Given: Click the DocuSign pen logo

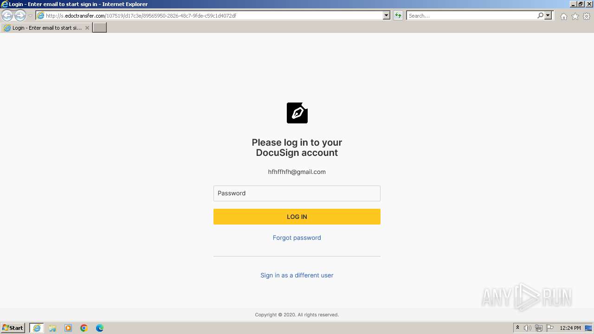Looking at the screenshot, I should [297, 113].
